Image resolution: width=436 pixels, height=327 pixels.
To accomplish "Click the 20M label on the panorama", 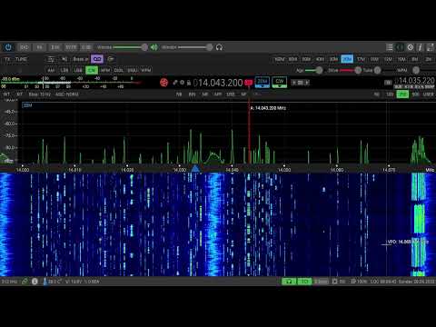I will [x=27, y=105].
